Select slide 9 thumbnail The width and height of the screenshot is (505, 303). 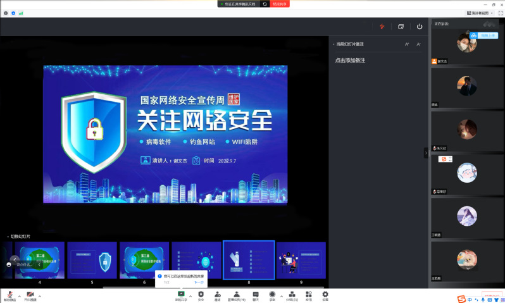click(301, 259)
